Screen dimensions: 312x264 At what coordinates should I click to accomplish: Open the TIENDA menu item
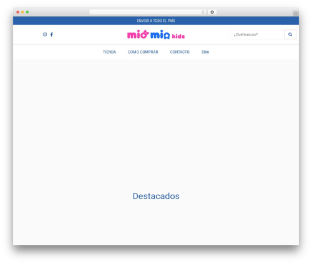109,52
